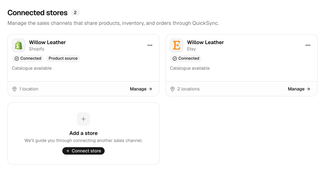Click the Product source badge

click(63, 58)
